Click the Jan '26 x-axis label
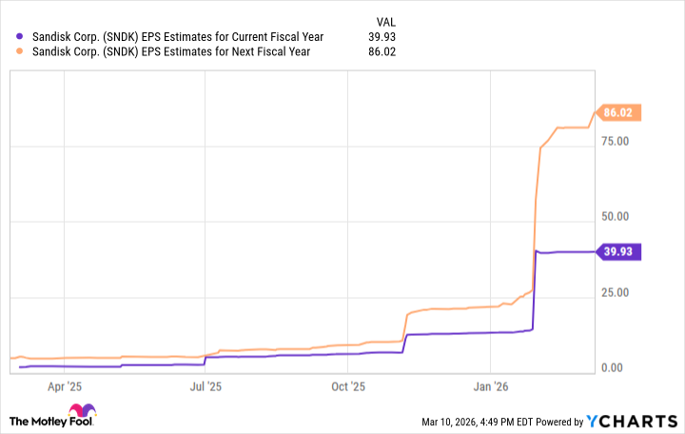The height and width of the screenshot is (434, 685). 490,386
